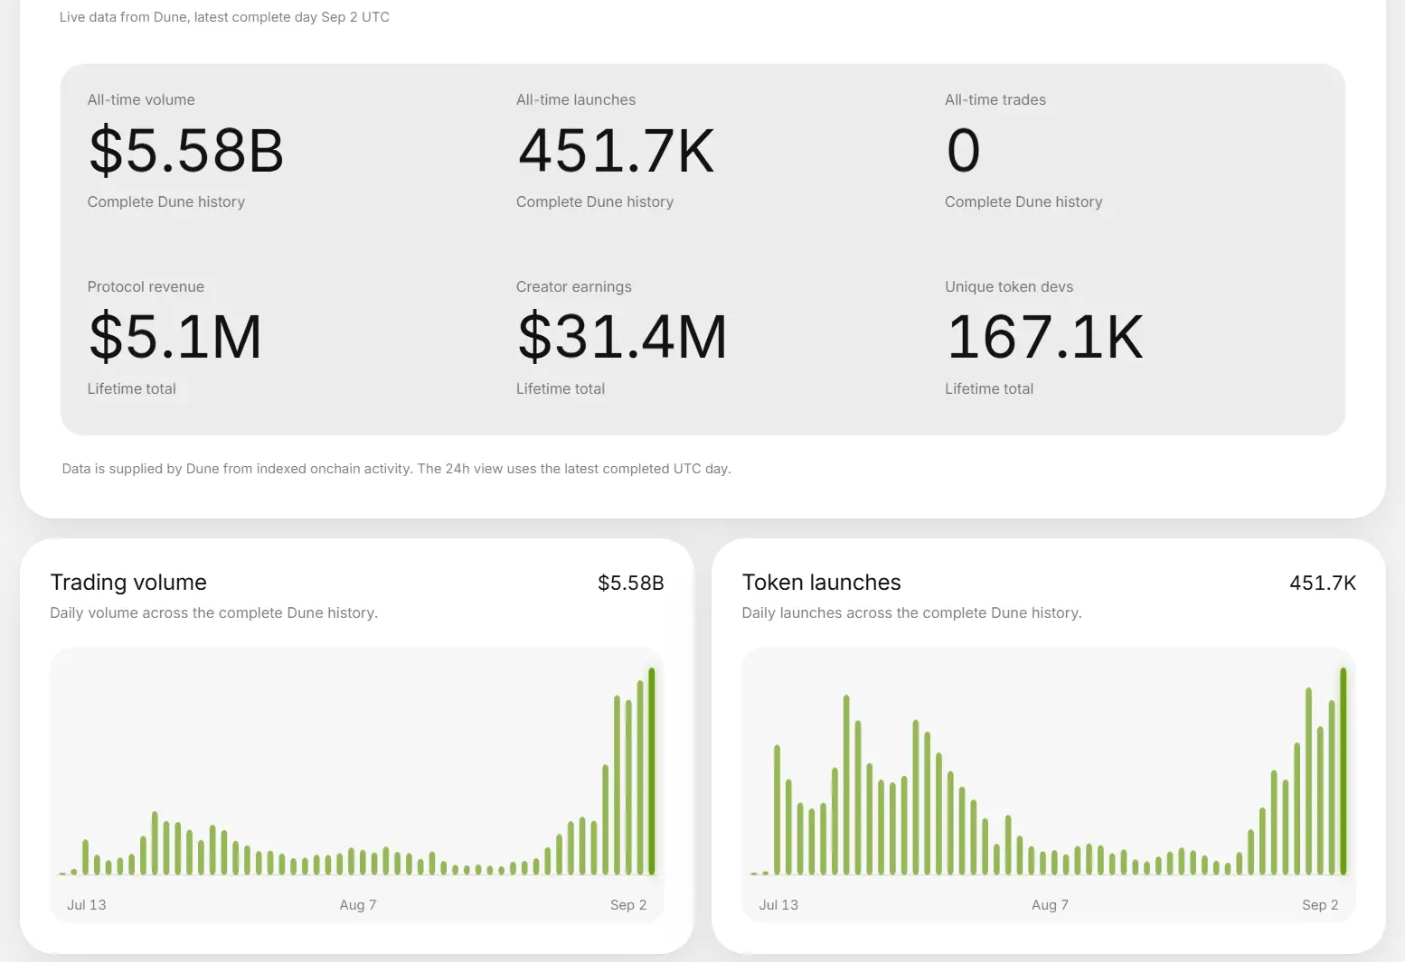Click the 451.7K all-time launches figure
This screenshot has width=1405, height=962.
point(617,150)
